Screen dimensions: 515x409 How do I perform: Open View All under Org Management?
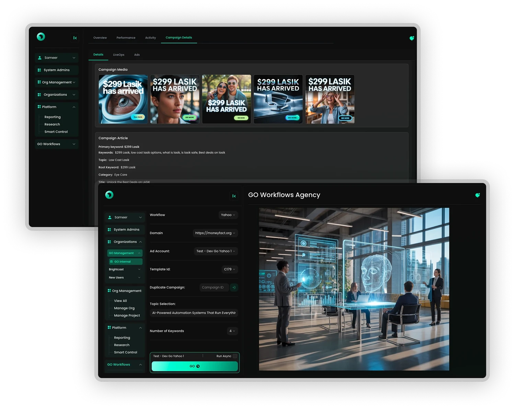point(121,301)
